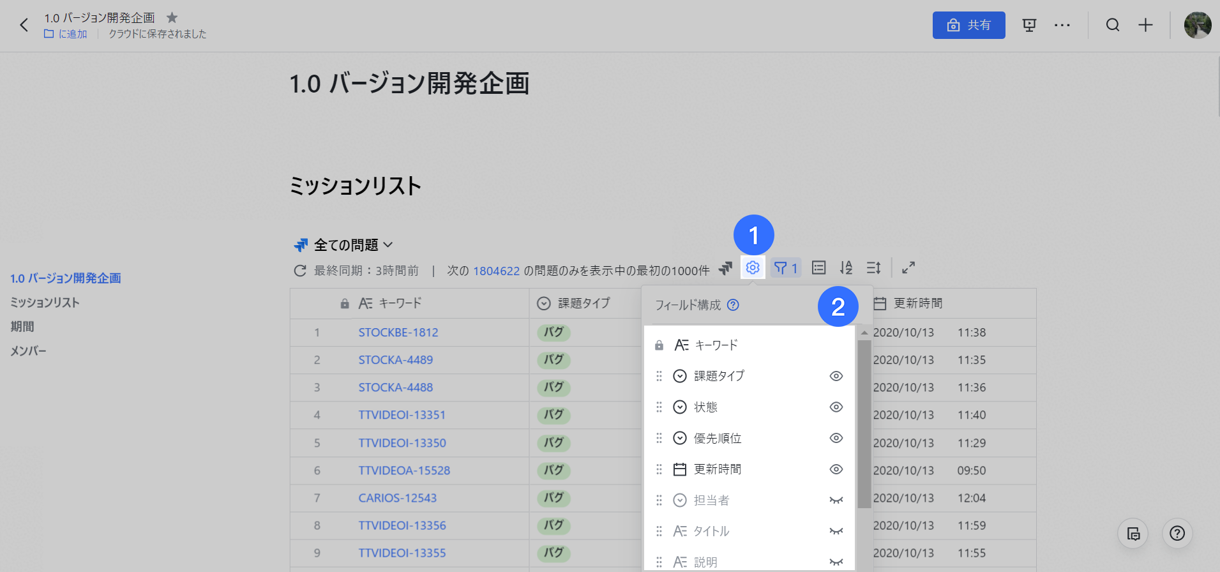The height and width of the screenshot is (572, 1220).
Task: Click the blue 共有 share button
Action: [968, 25]
